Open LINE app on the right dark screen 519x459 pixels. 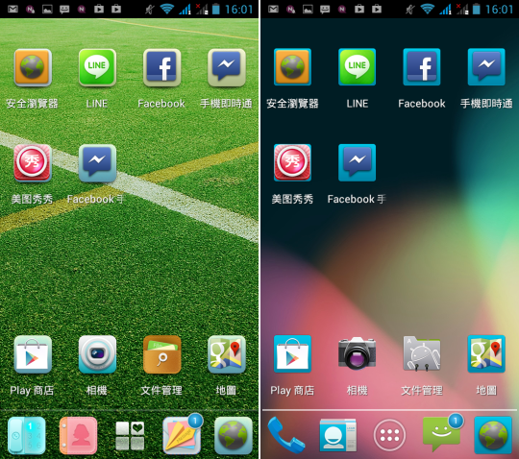pyautogui.click(x=357, y=67)
